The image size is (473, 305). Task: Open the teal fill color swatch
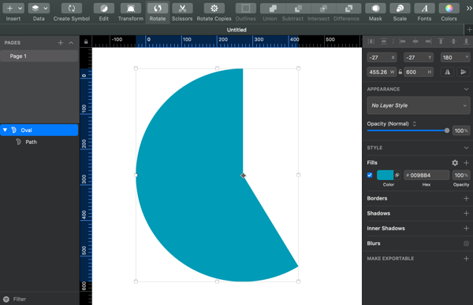pyautogui.click(x=385, y=175)
